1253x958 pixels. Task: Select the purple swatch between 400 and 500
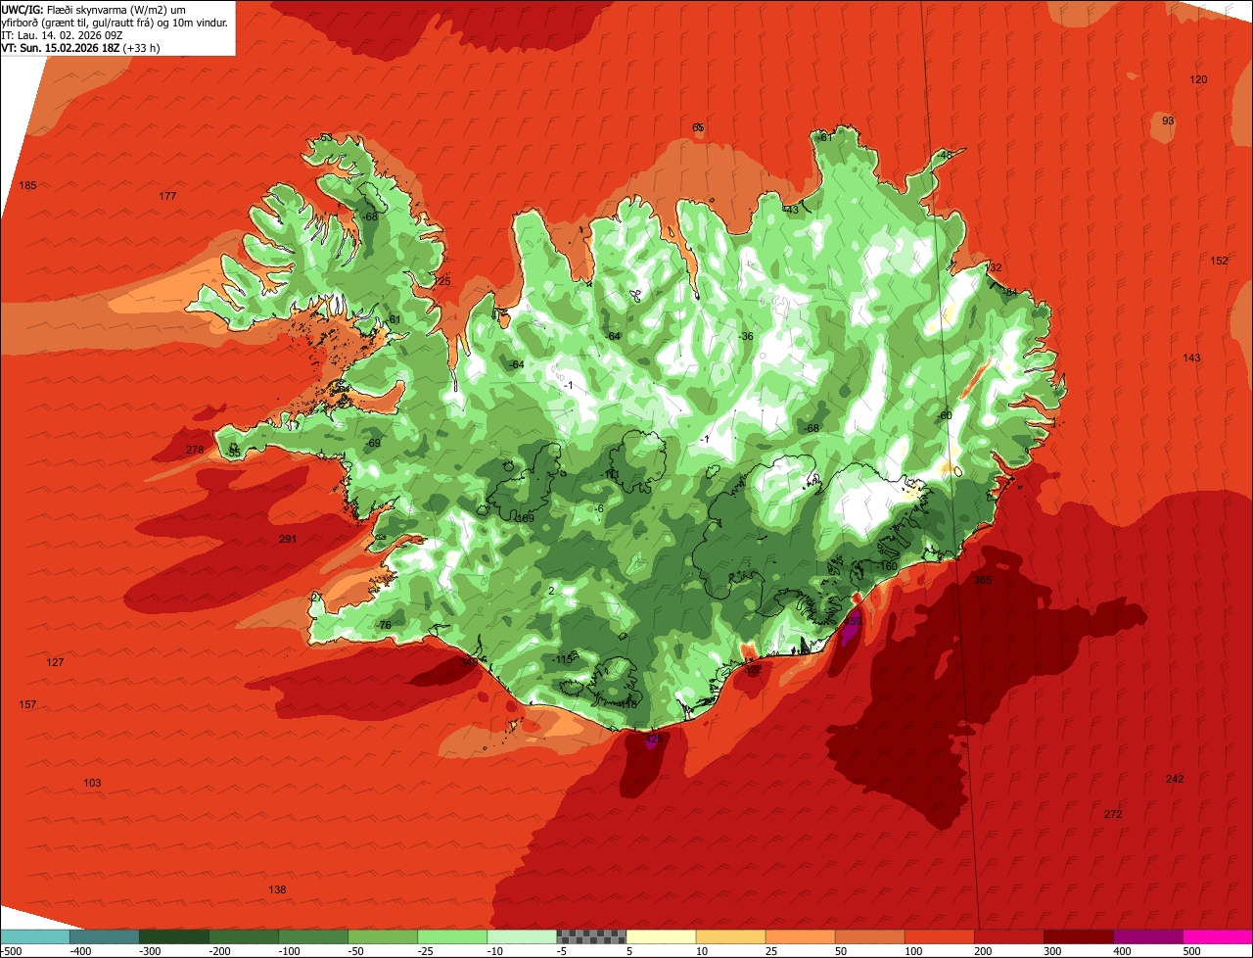pos(1147,936)
